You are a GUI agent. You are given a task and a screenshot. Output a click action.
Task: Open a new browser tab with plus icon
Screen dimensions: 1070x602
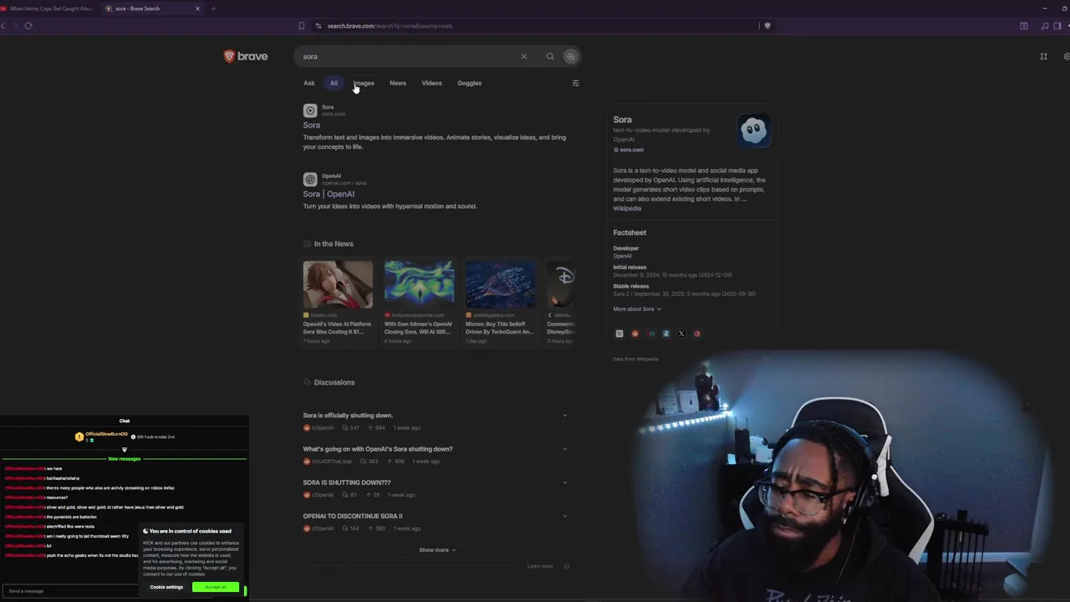213,8
